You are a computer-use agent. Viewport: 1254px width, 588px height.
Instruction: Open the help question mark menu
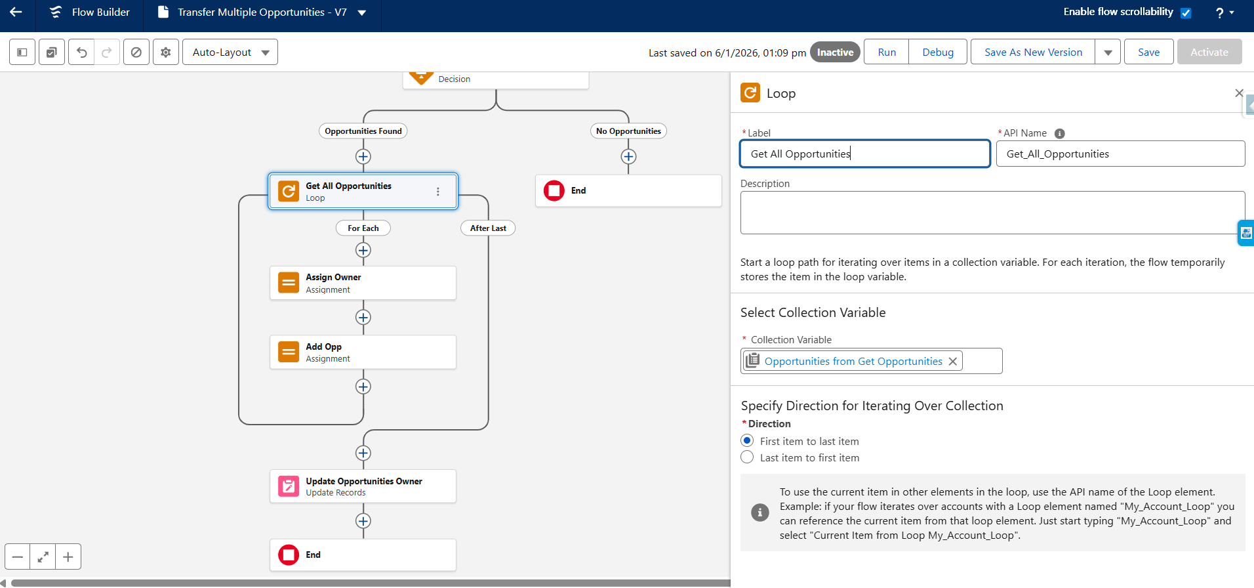coord(1224,12)
